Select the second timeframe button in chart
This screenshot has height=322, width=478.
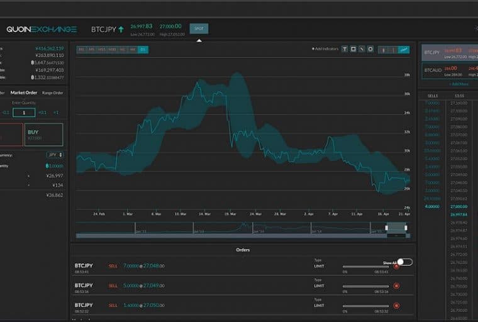coord(91,50)
